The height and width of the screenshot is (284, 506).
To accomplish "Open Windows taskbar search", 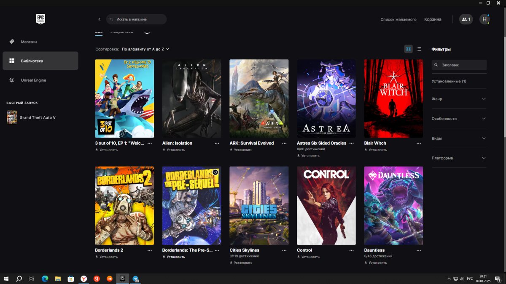I will (x=19, y=279).
